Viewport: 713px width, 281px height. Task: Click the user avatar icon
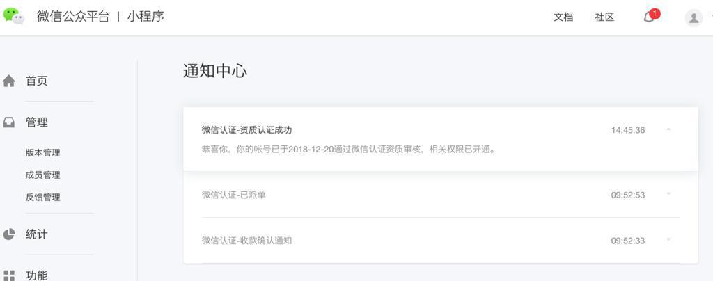click(x=694, y=17)
